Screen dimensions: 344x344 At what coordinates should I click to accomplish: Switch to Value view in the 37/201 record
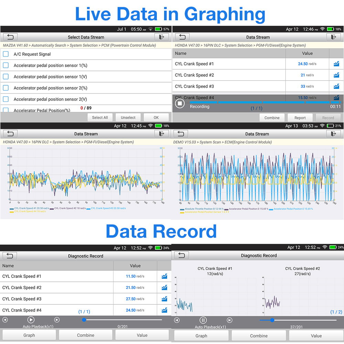tap(316, 336)
